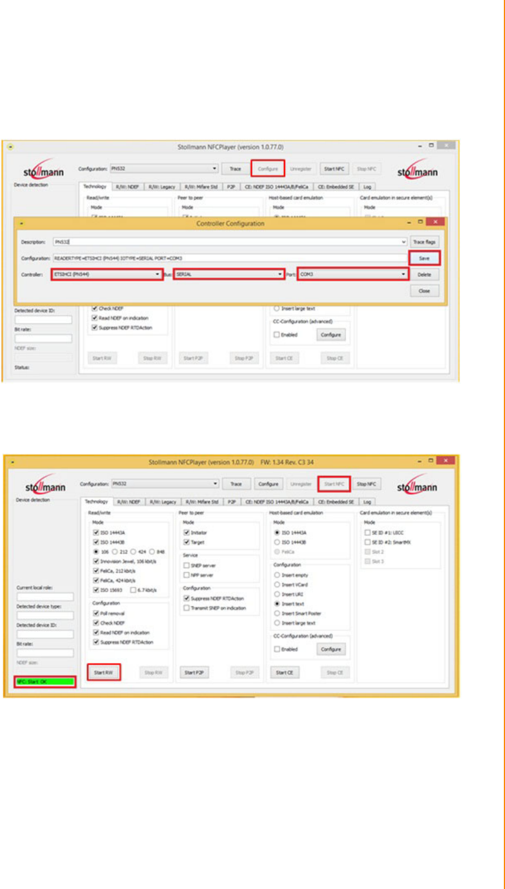505x889 pixels.
Task: Click CC-Configuration Configure button in FW 1.34 window
Action: pos(331,649)
